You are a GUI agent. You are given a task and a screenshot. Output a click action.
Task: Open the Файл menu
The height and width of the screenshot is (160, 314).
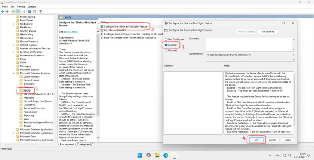pyautogui.click(x=5, y=7)
